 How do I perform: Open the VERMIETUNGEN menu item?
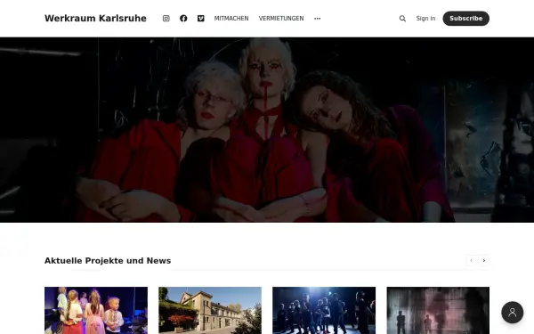(x=281, y=19)
